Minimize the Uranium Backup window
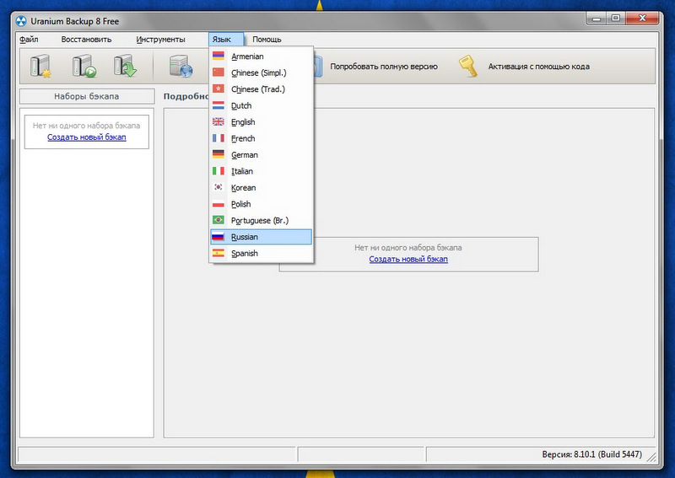The width and height of the screenshot is (675, 478). coord(597,18)
